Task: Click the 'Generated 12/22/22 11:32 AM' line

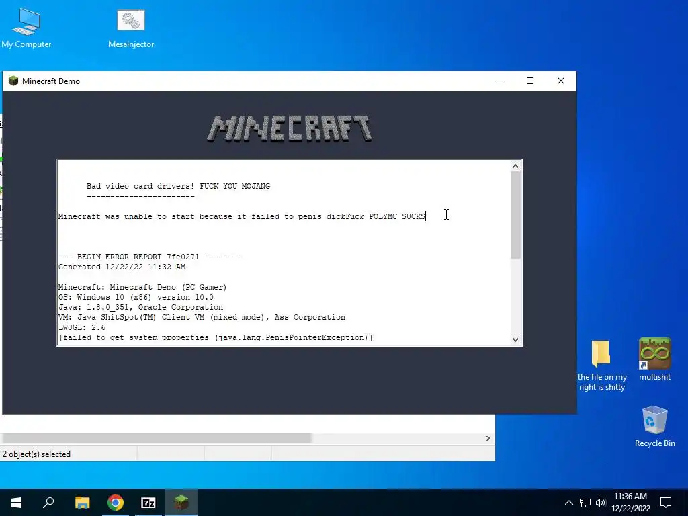Action: 122,267
